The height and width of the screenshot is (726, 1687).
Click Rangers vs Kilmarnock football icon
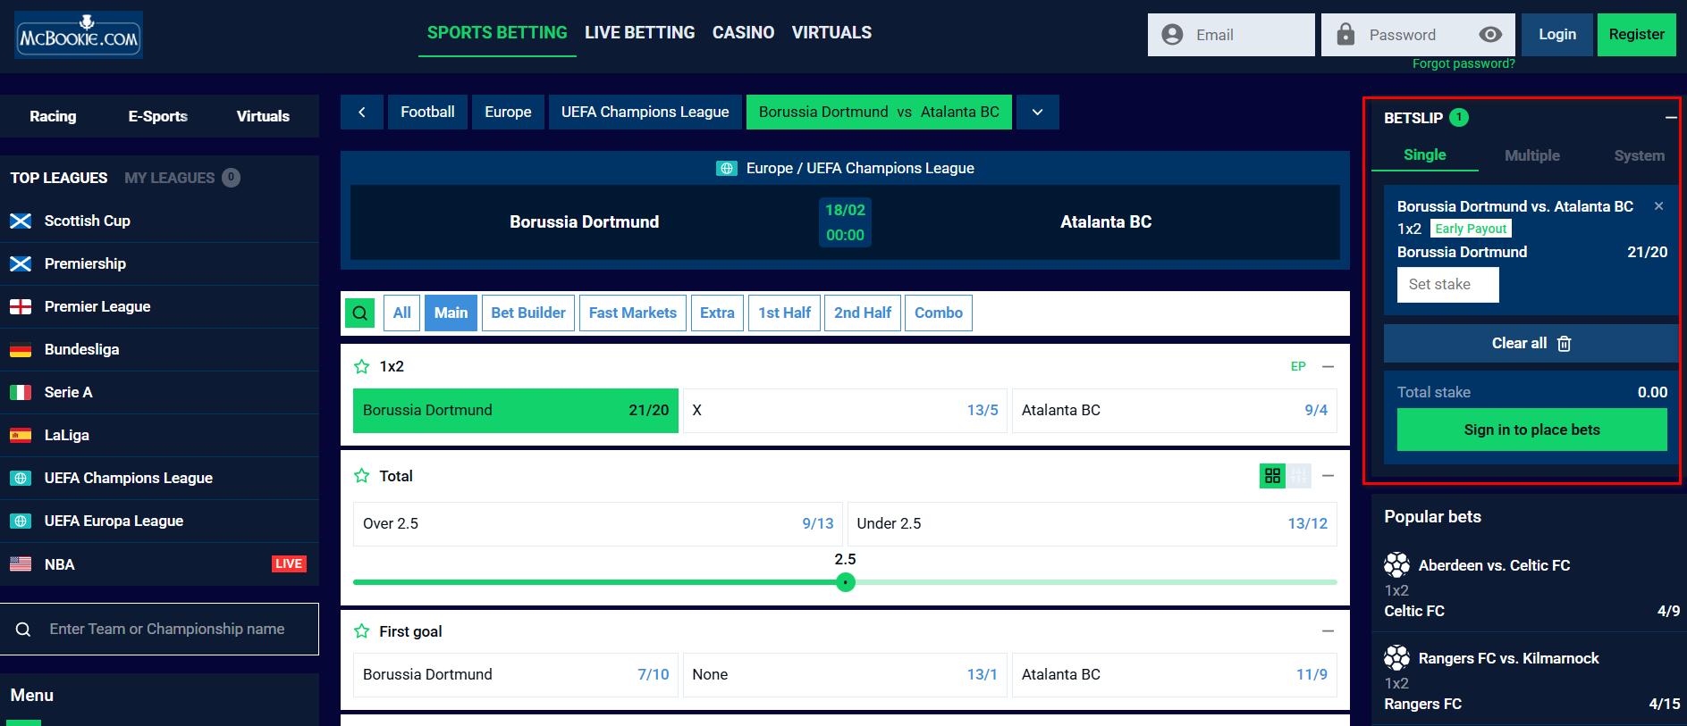(x=1396, y=658)
